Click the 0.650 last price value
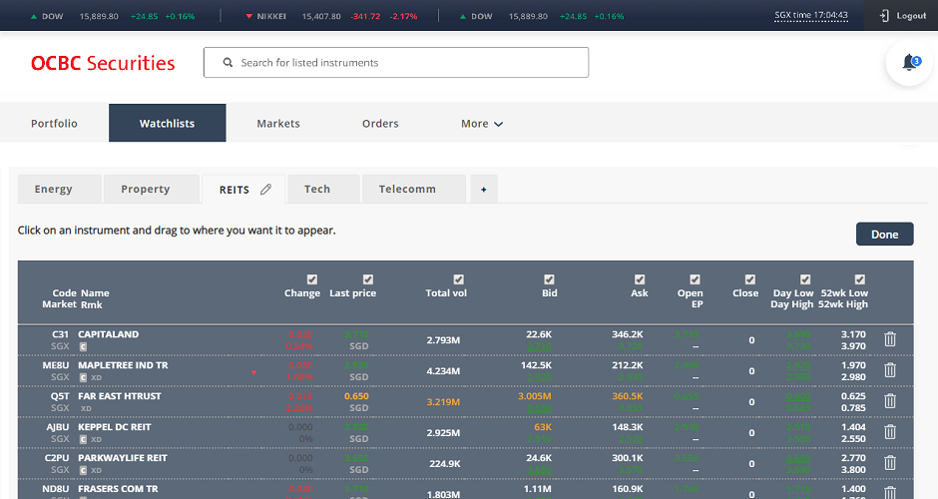The height and width of the screenshot is (499, 938). 356,396
